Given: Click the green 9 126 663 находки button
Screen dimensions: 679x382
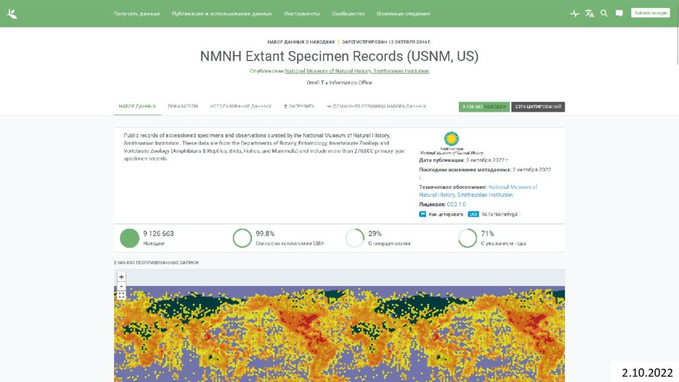Looking at the screenshot, I should tap(484, 107).
